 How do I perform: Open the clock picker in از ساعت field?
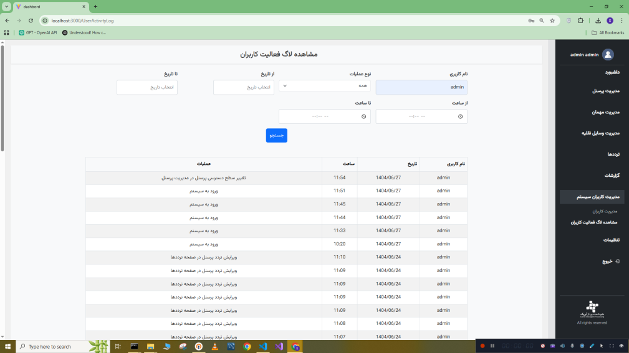460,116
